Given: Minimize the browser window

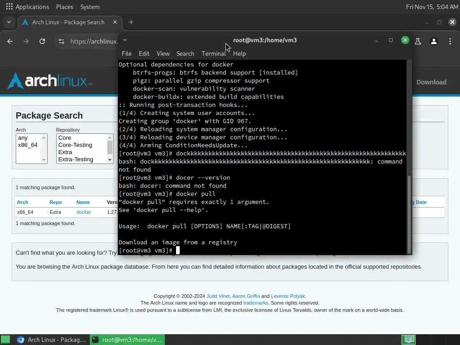Looking at the screenshot, I should pos(427,22).
